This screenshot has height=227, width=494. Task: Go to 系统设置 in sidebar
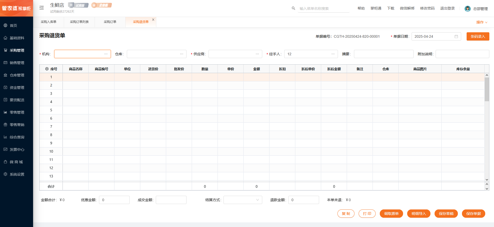(x=17, y=174)
